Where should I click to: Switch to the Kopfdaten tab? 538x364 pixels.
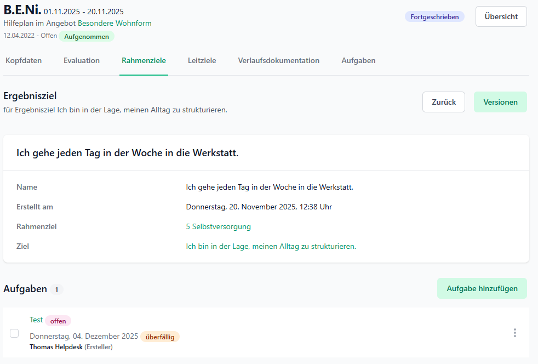tap(24, 61)
